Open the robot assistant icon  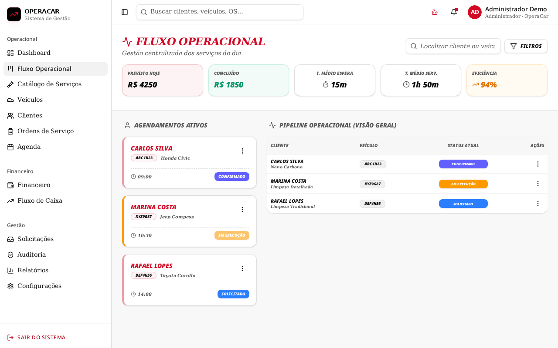[x=435, y=12]
